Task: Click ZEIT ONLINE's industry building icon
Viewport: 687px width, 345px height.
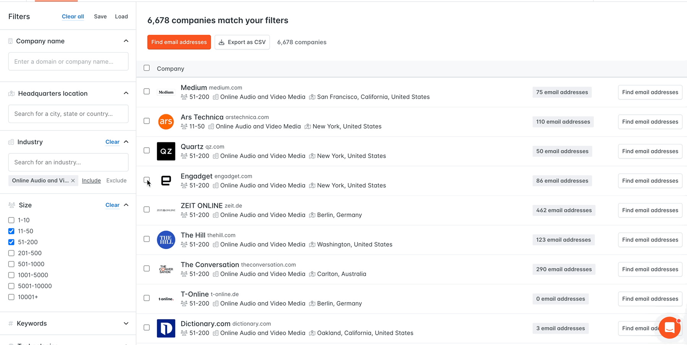Action: [215, 215]
